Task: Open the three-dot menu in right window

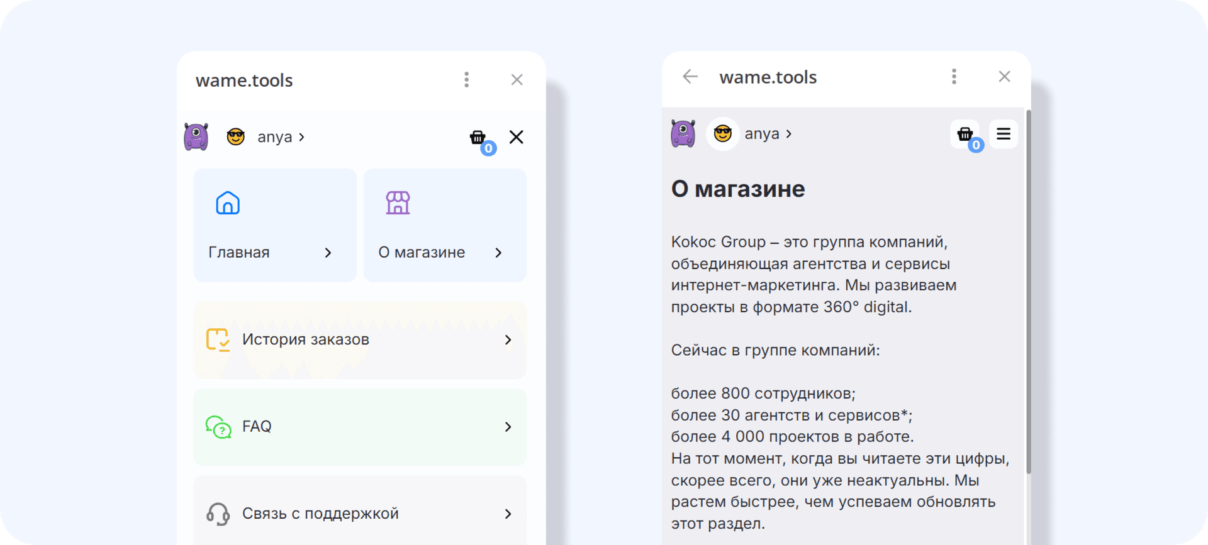Action: pyautogui.click(x=954, y=77)
